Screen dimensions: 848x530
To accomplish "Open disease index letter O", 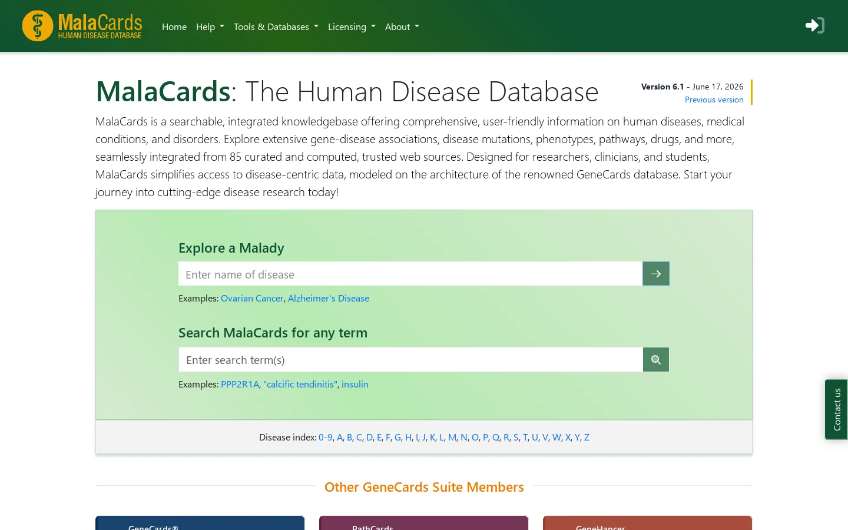I will point(475,437).
